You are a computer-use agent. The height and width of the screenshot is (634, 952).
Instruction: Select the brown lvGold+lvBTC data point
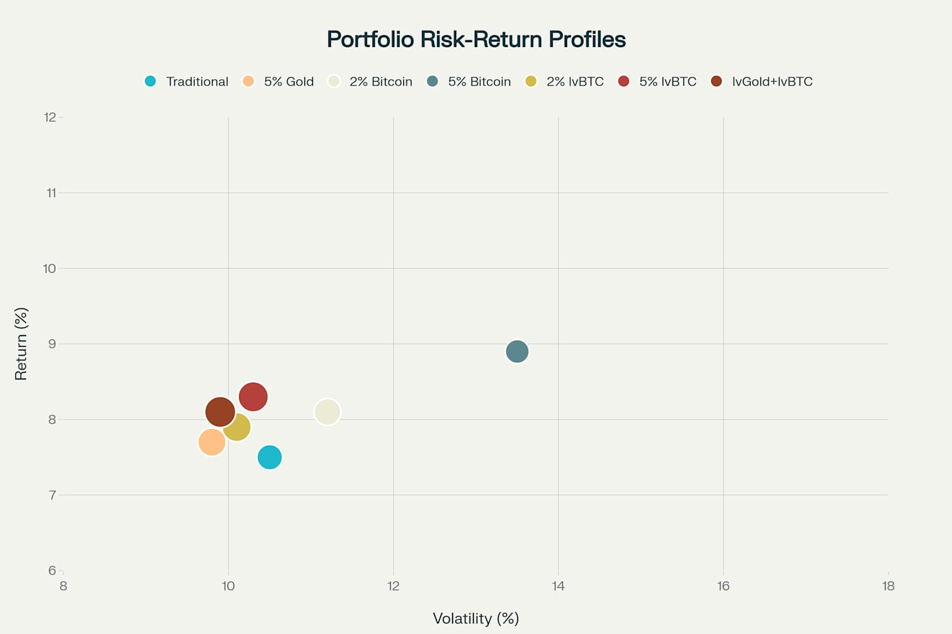pos(219,412)
